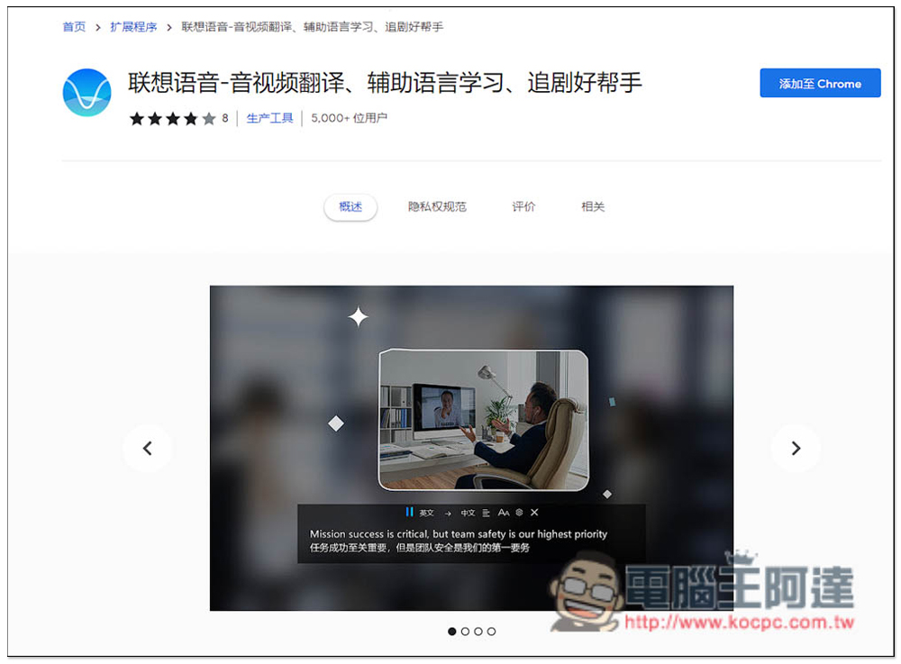Click the text alignment icon in the subtitle bar
The height and width of the screenshot is (664, 901).
click(x=487, y=513)
